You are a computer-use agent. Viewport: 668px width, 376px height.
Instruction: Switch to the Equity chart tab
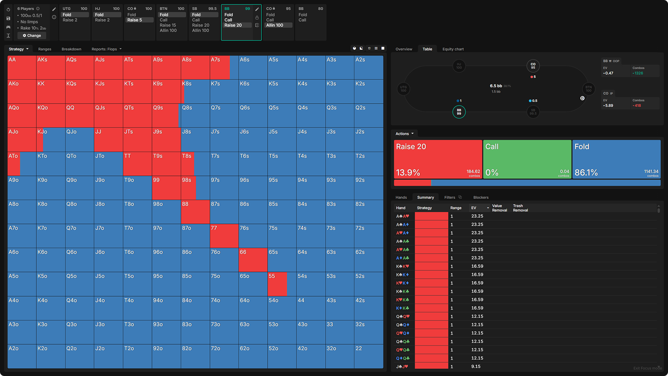point(453,49)
